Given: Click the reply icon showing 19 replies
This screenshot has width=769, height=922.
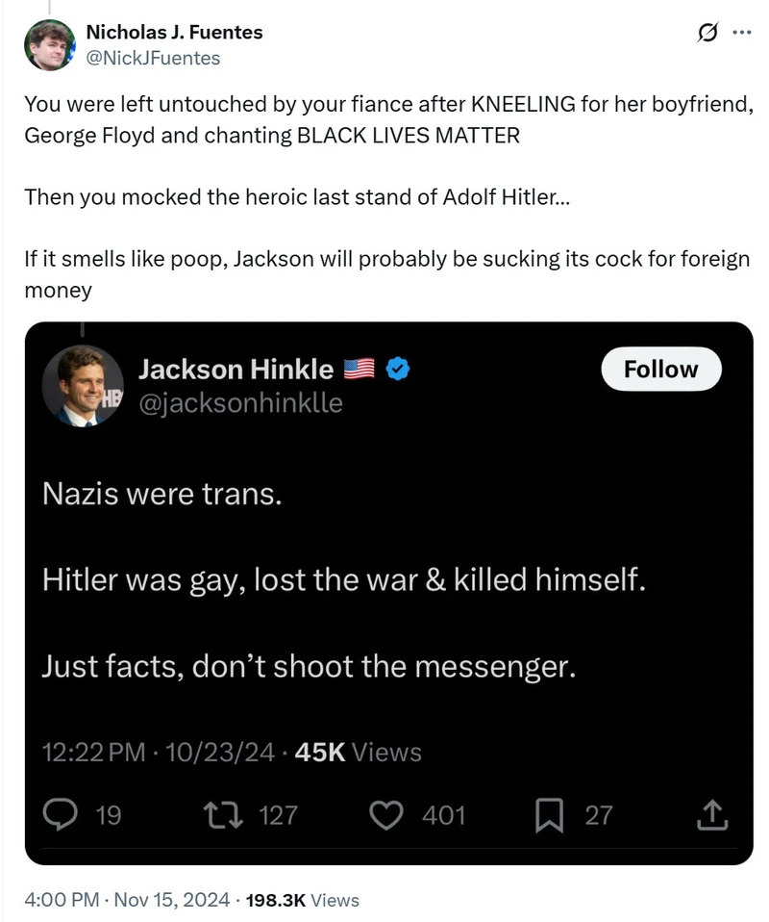Looking at the screenshot, I should 62,815.
